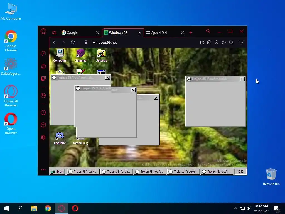Add page to bookmarks heart icon
The width and height of the screenshot is (285, 214).
pos(231,42)
